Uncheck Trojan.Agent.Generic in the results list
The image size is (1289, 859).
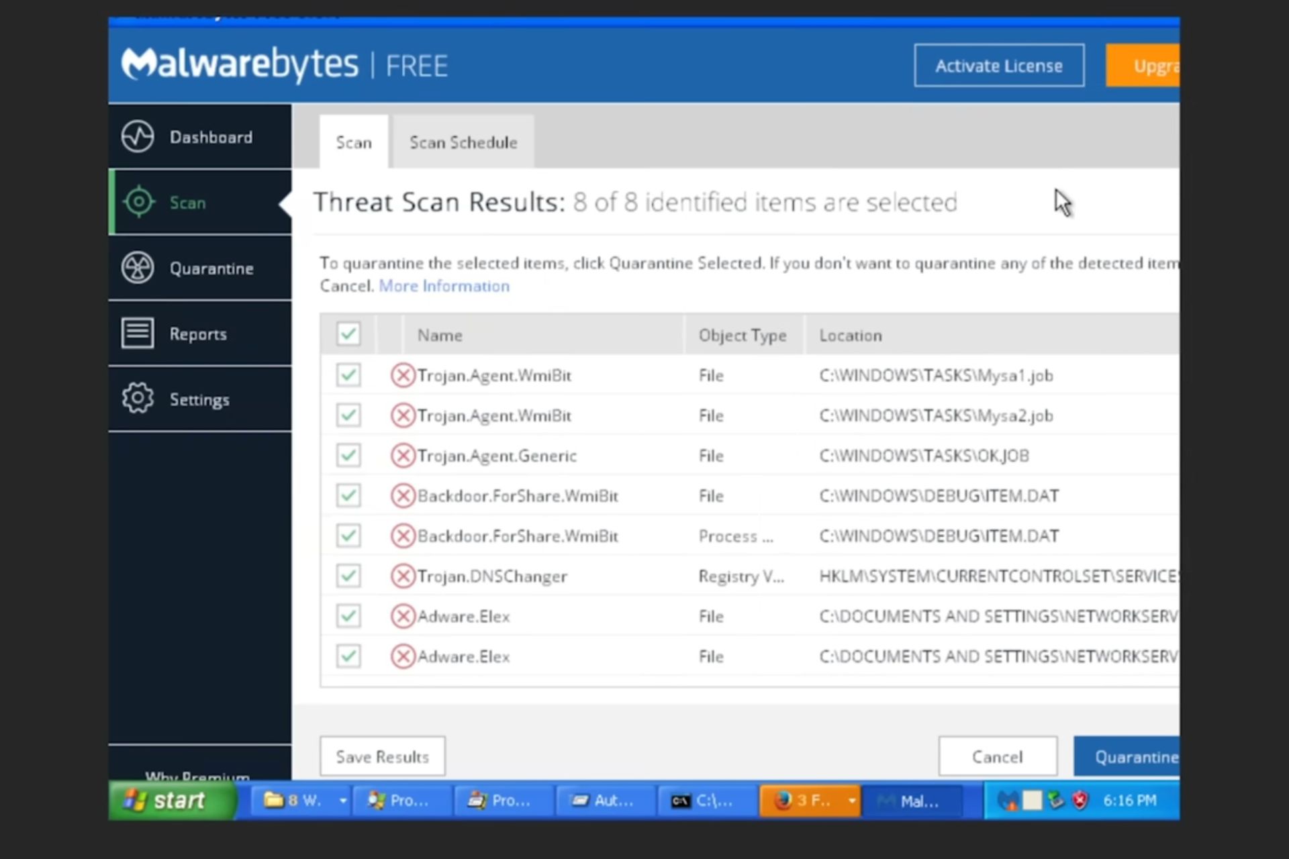(348, 455)
